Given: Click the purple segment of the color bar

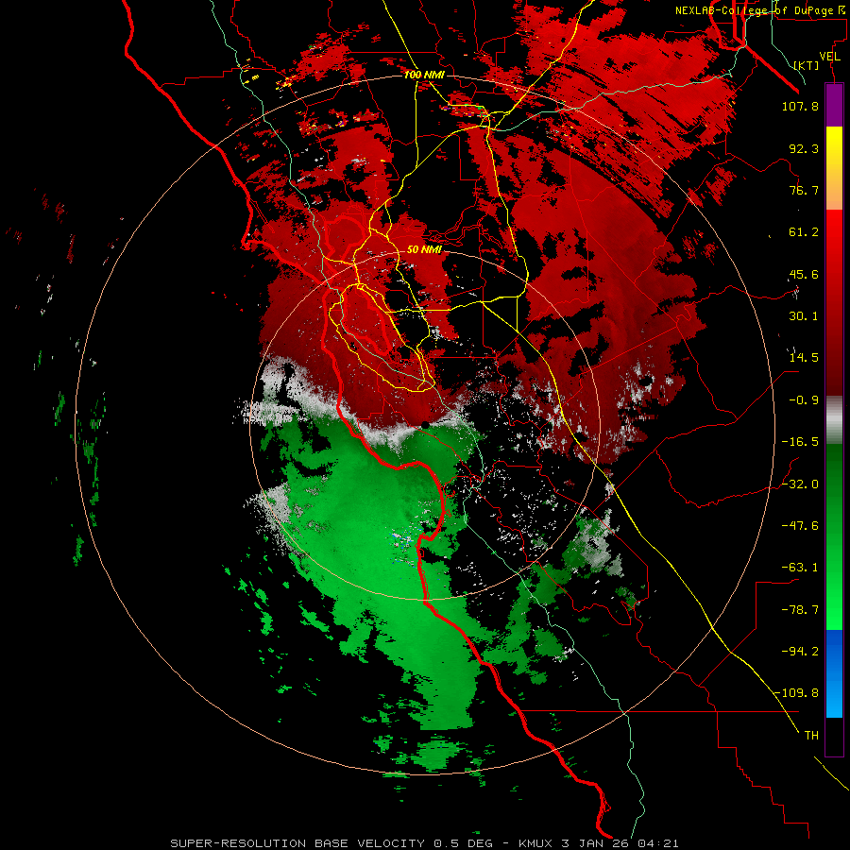Looking at the screenshot, I should click(x=834, y=105).
